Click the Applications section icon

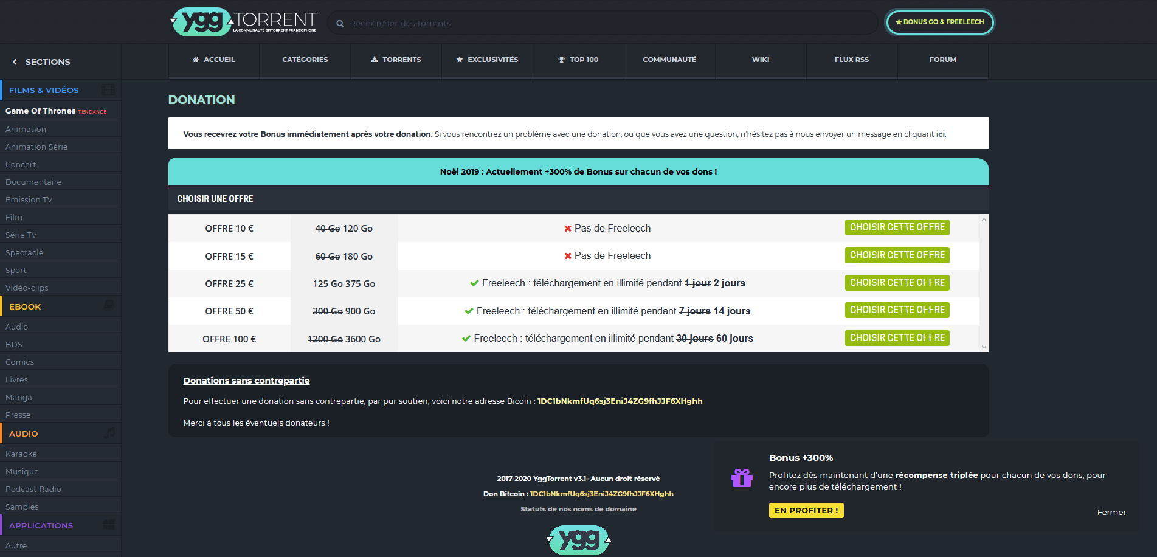point(109,525)
